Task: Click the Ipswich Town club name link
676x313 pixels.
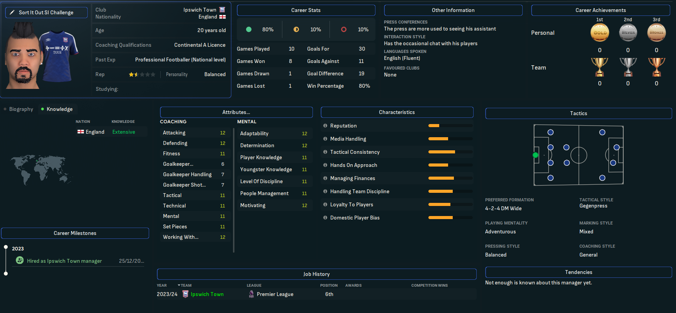Action: (200, 10)
